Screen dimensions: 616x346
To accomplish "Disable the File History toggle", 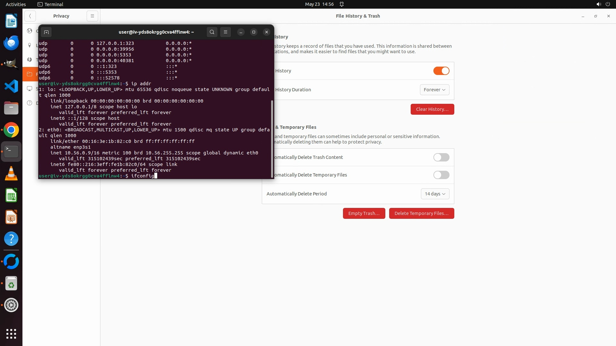I will 441,71.
